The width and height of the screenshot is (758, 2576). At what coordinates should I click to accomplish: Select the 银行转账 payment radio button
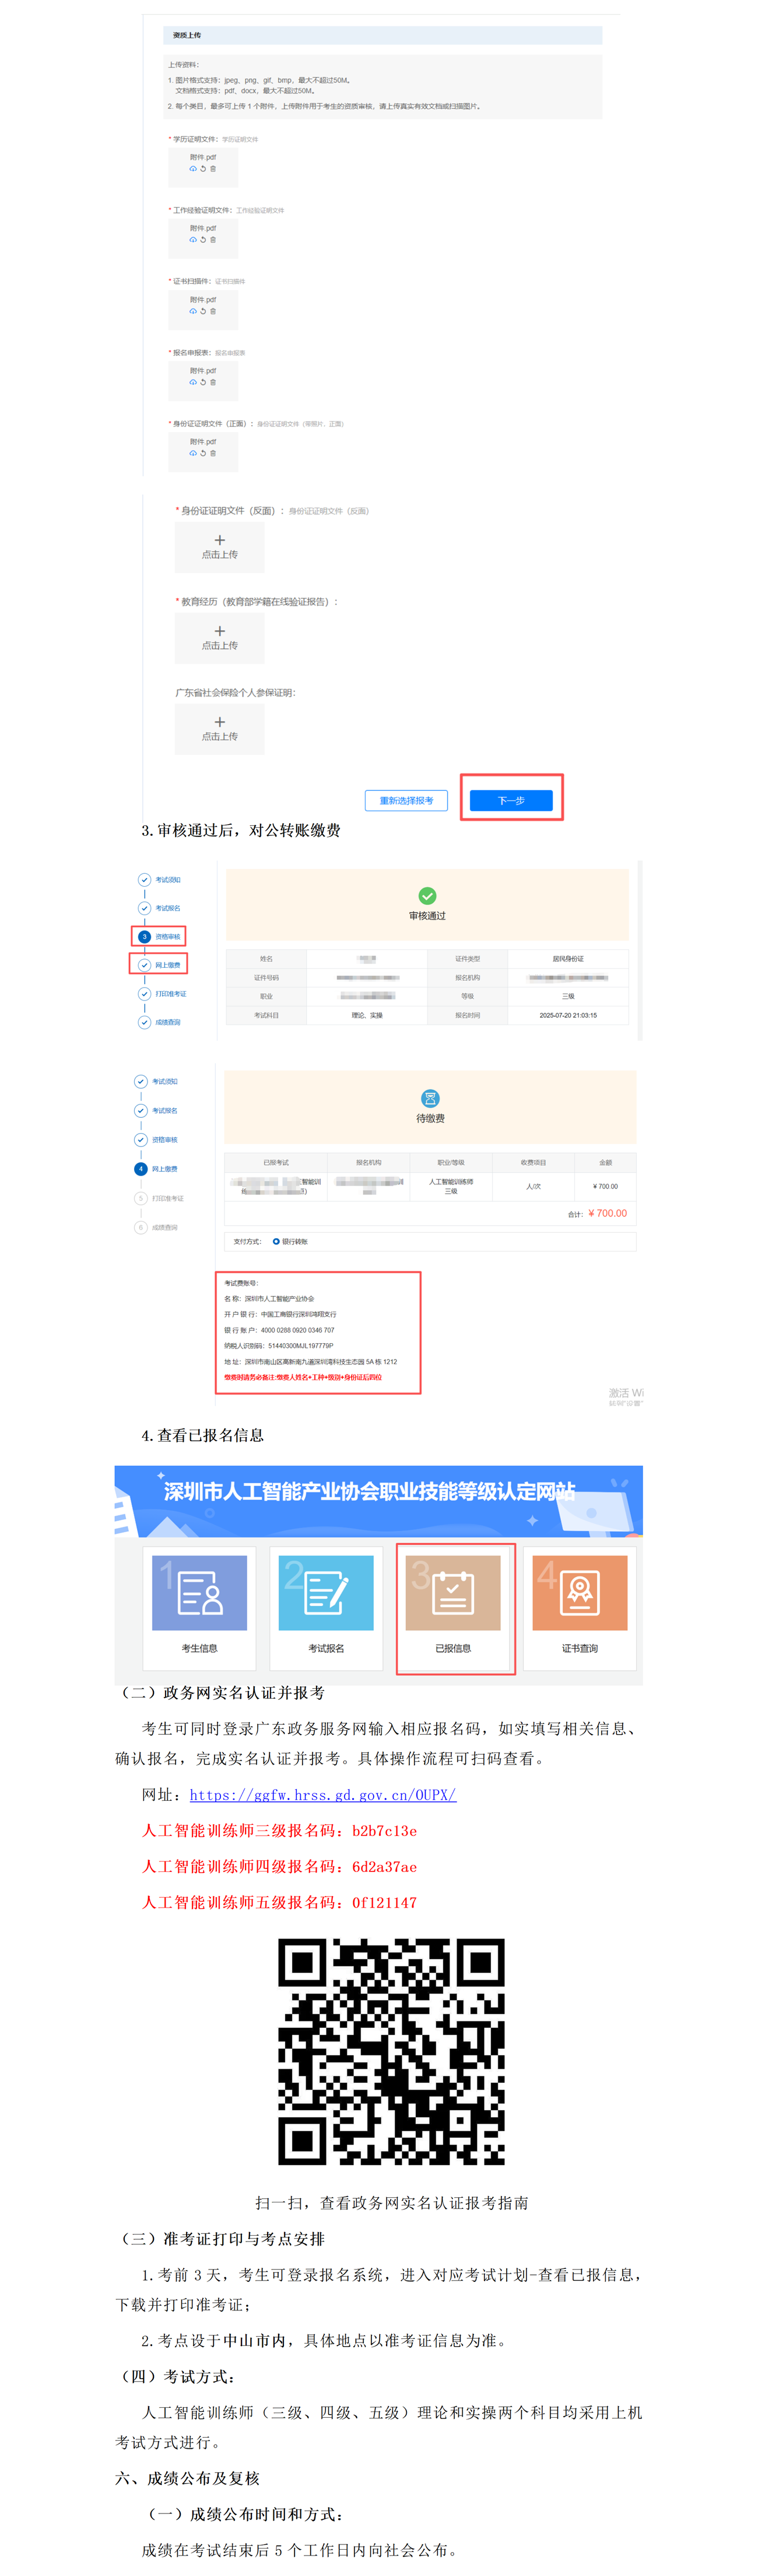[276, 1241]
